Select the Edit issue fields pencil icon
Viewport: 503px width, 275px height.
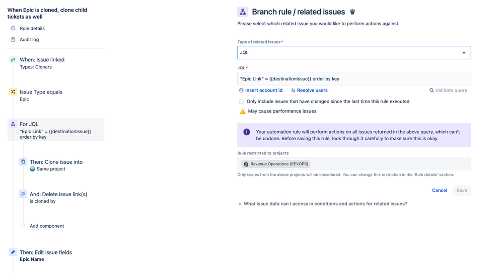click(x=13, y=252)
